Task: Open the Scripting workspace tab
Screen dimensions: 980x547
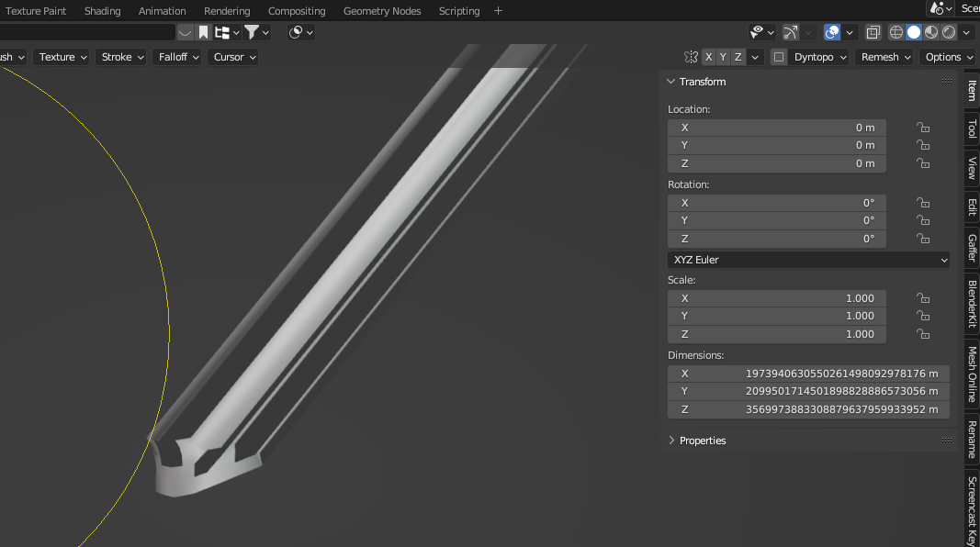Action: coord(458,11)
